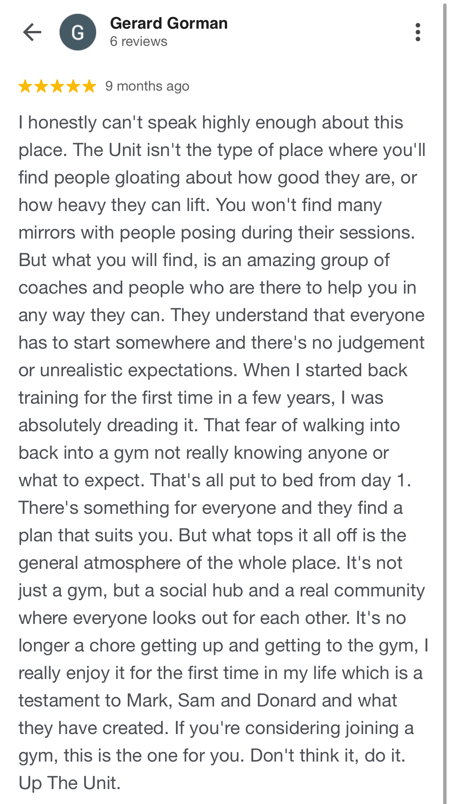Click the '9 months ago' timestamp

pyautogui.click(x=147, y=86)
